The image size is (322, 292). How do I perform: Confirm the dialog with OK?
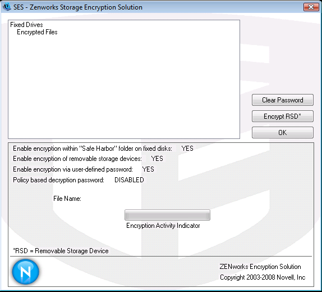(283, 133)
